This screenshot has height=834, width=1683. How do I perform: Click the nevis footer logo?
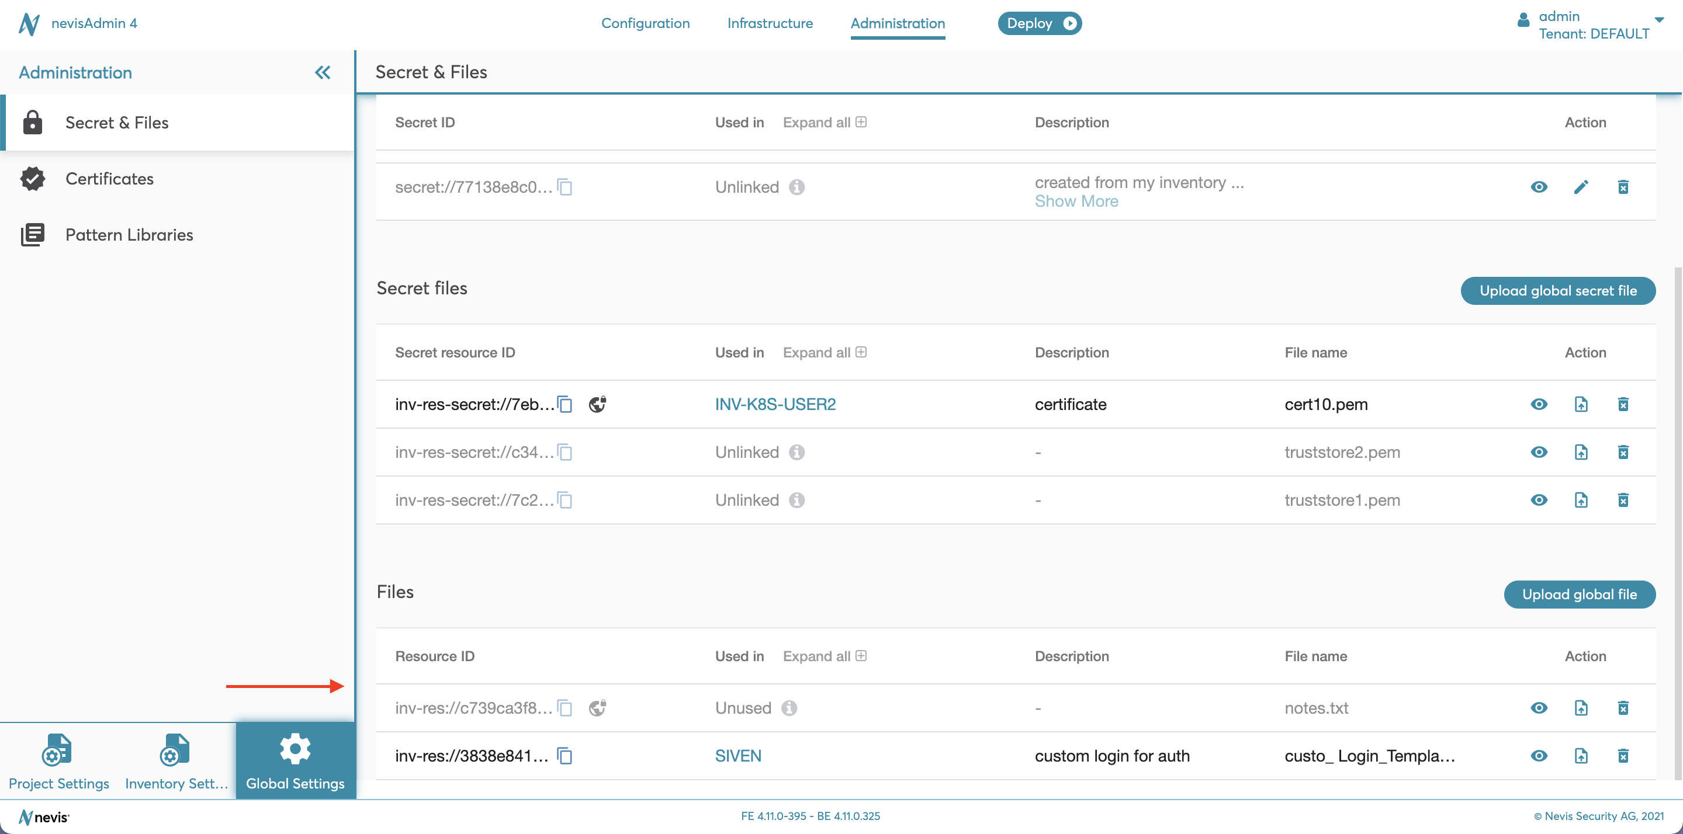[44, 817]
